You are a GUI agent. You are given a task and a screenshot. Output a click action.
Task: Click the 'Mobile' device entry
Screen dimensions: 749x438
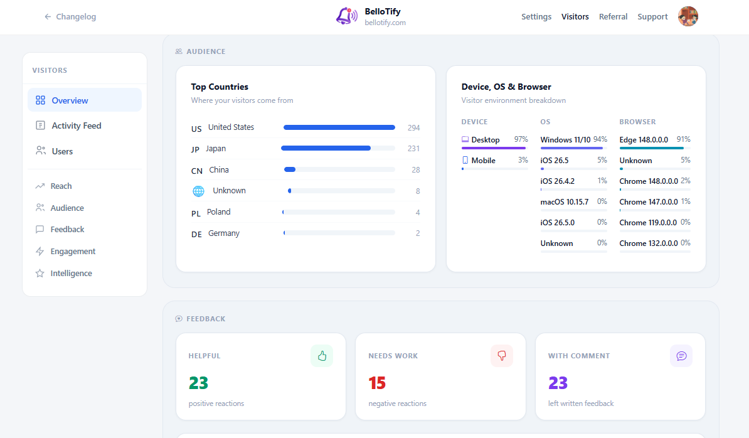pyautogui.click(x=484, y=161)
